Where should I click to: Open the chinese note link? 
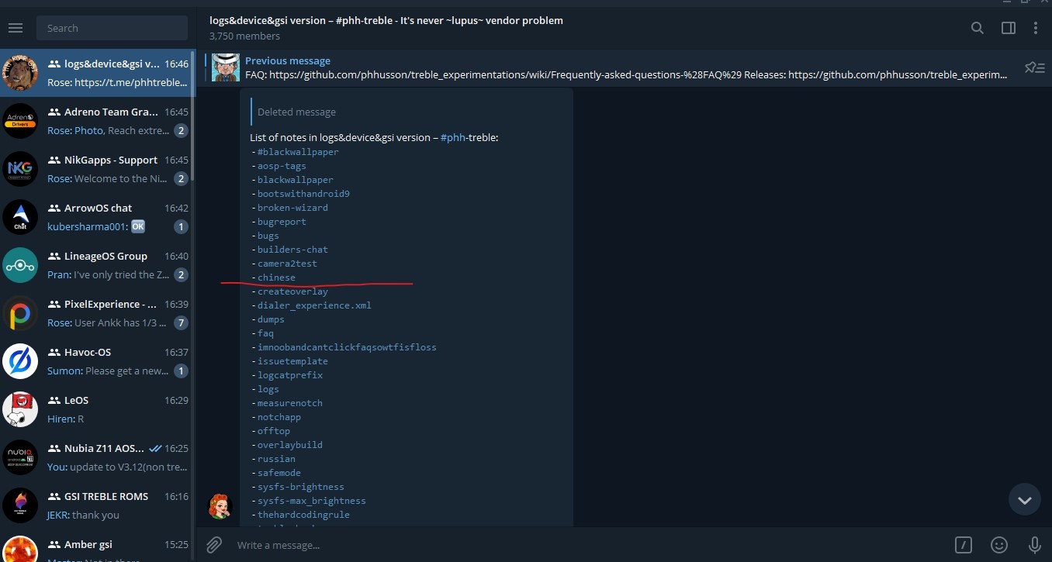coord(276,278)
